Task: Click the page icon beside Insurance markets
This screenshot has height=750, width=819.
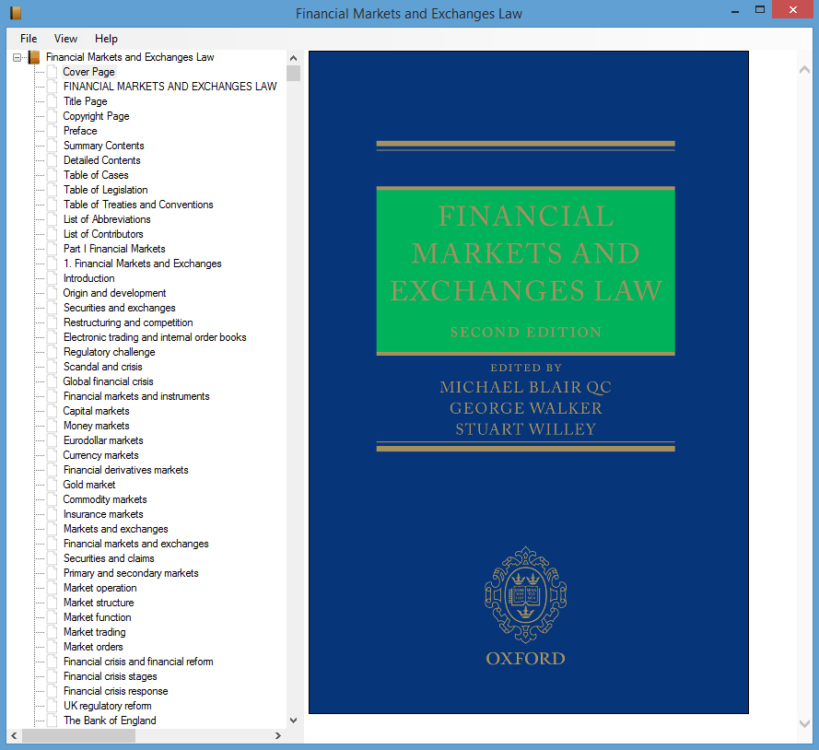Action: [x=53, y=514]
